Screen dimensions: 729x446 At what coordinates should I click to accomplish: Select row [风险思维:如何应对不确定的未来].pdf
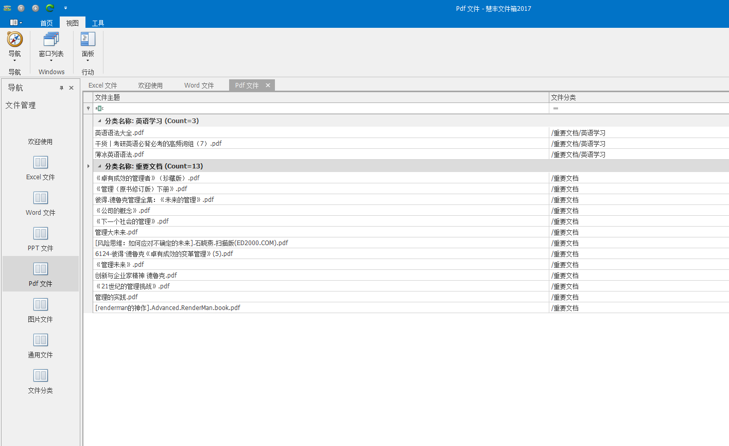tap(321, 243)
